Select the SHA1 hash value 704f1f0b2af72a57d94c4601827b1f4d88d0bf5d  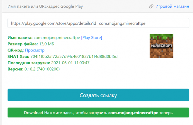[74, 56]
